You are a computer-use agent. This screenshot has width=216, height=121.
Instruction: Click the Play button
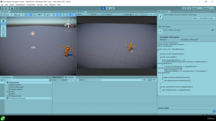pos(103,8)
